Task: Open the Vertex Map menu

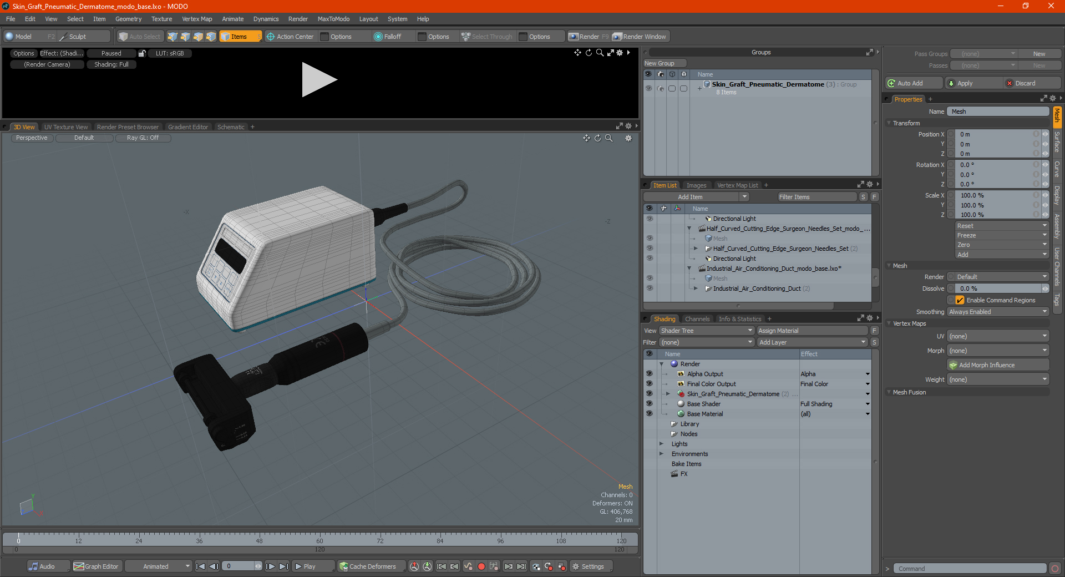Action: click(197, 19)
